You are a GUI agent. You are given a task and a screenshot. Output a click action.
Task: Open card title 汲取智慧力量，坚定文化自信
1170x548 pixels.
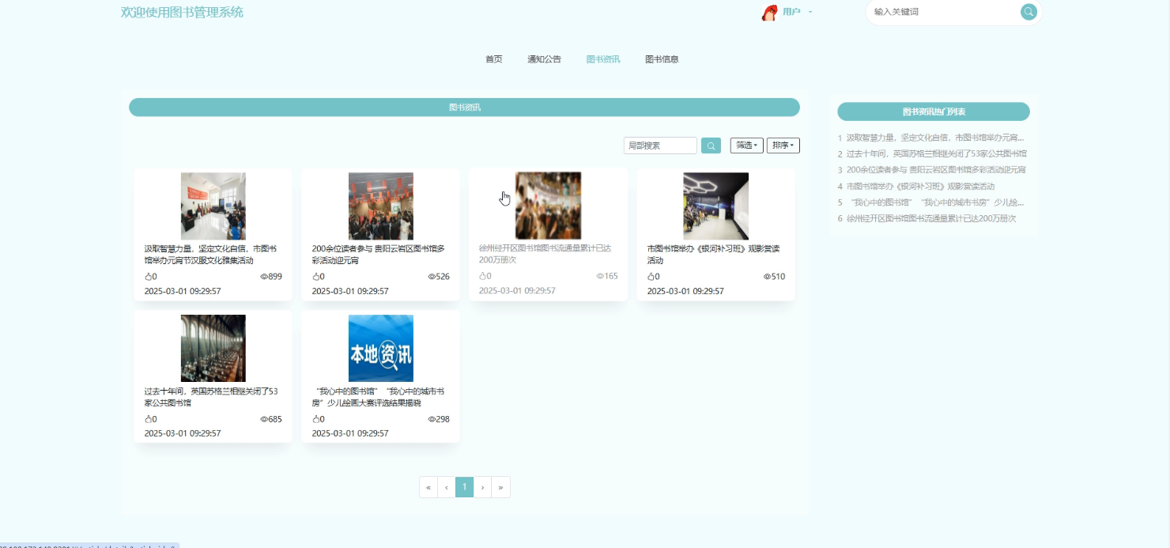210,255
